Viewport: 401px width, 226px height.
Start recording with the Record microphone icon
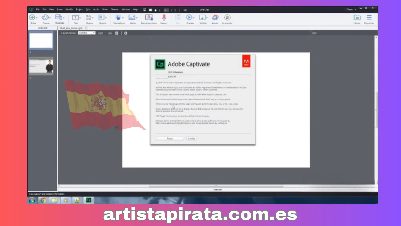pyautogui.click(x=164, y=18)
